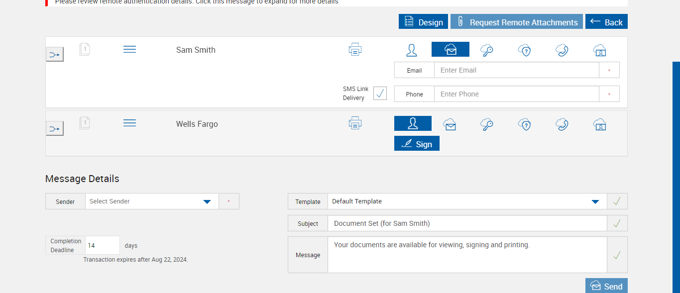
Task: Select email delivery icon for Wells Fargo
Action: pyautogui.click(x=450, y=124)
